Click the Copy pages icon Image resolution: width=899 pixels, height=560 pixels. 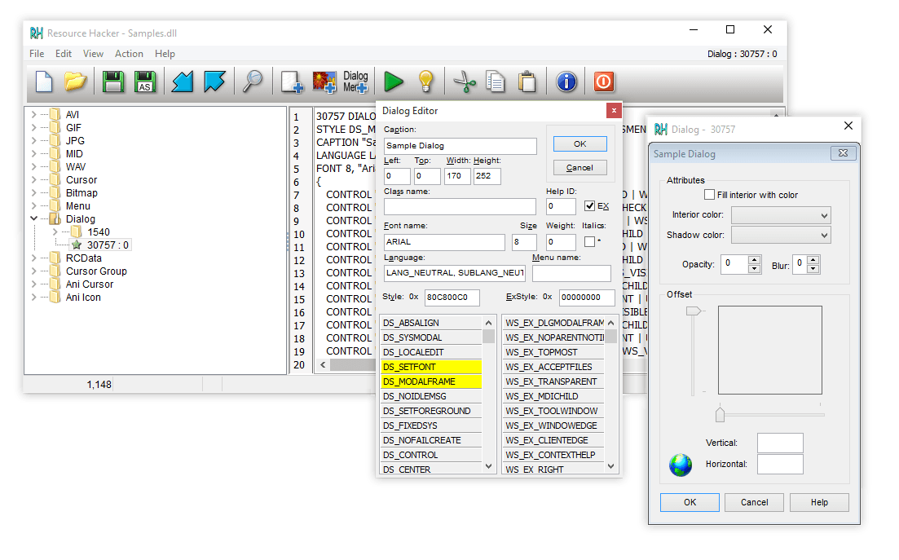pos(496,82)
